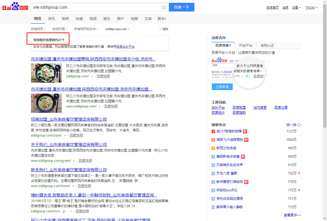Open the TNS48 account dropdown

coord(311,8)
